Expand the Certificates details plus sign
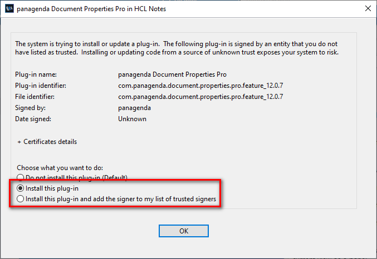This screenshot has height=259, width=377. (19, 142)
